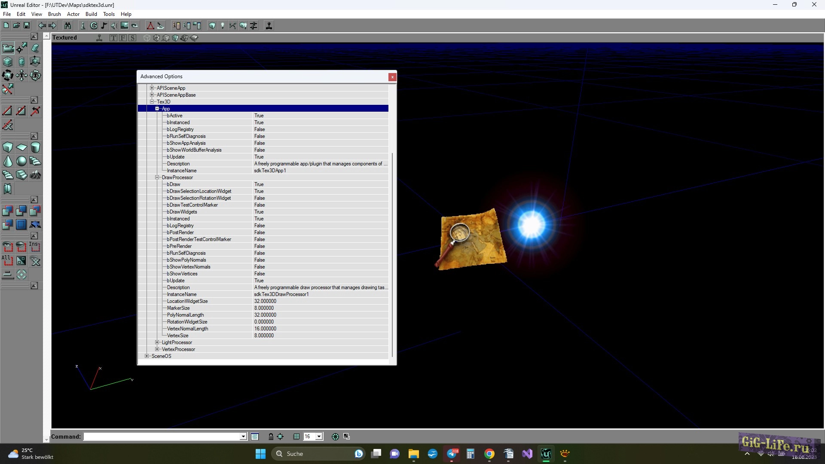825x464 pixels.
Task: Click the Sphere brush builder icon
Action: [21, 161]
